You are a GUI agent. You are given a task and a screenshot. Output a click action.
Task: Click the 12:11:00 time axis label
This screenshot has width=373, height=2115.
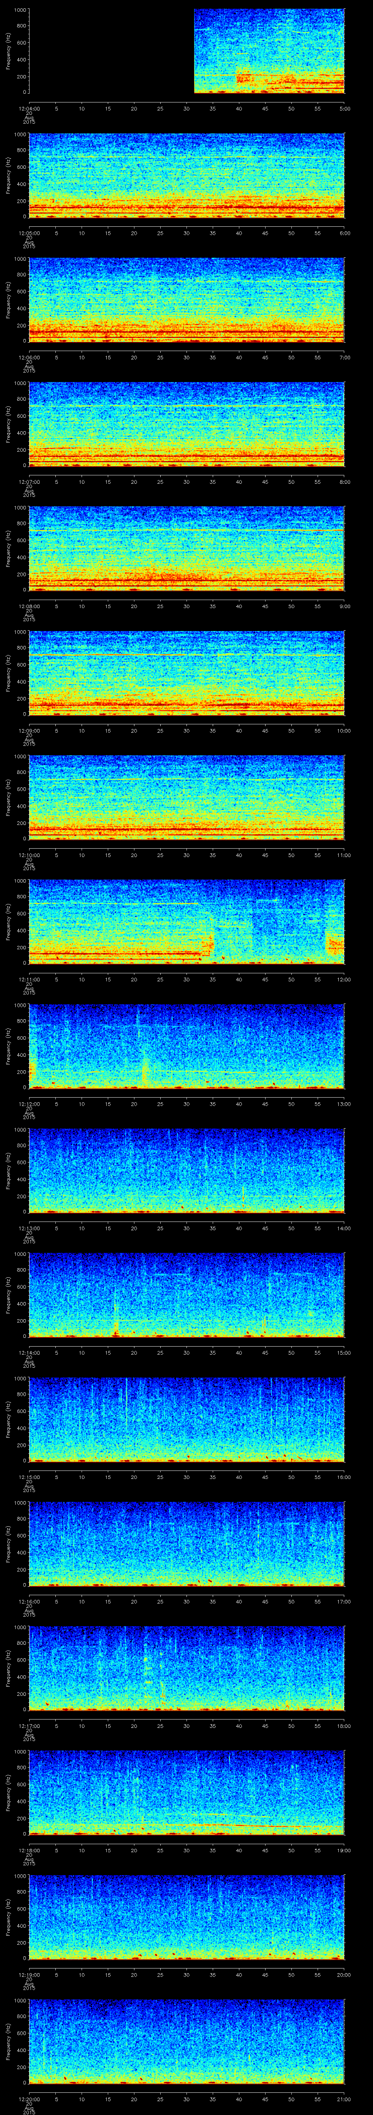(29, 979)
